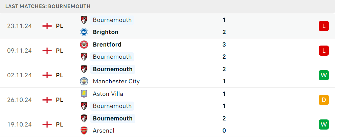Click the green W badge for Manchester City match
Screen dimensions: 339x139
point(323,75)
